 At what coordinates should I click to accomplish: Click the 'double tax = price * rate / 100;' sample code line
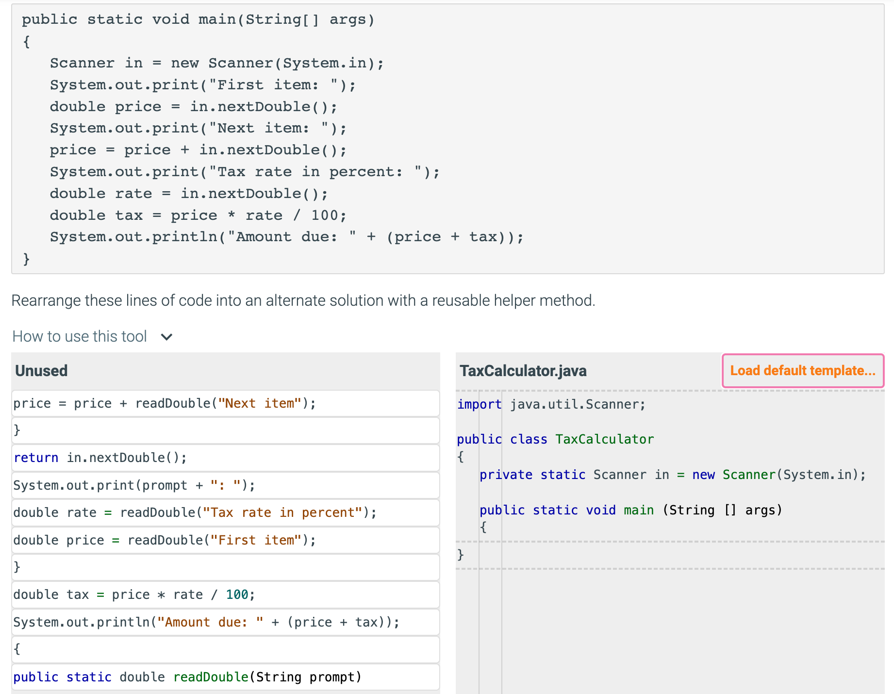[198, 215]
